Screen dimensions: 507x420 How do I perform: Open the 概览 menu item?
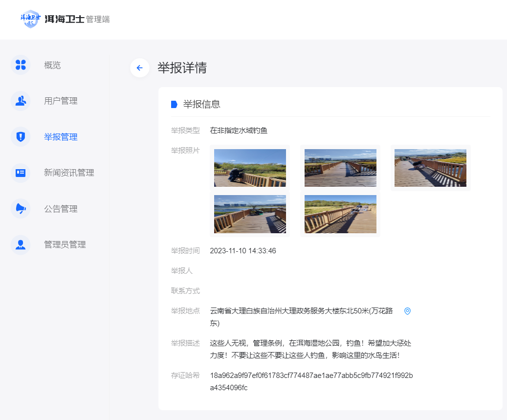[52, 65]
